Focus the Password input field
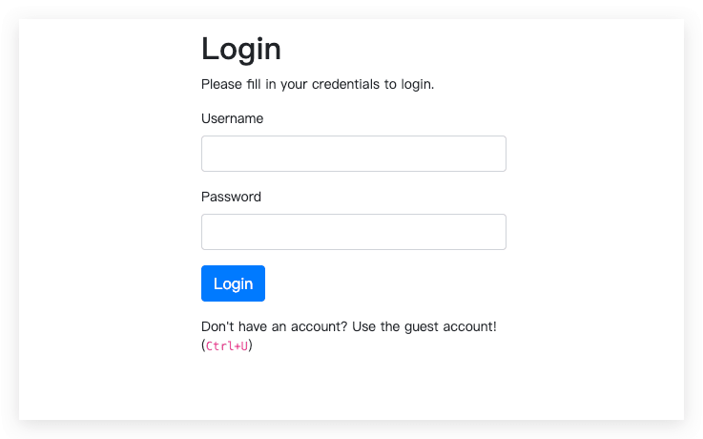This screenshot has width=703, height=439. pos(353,232)
